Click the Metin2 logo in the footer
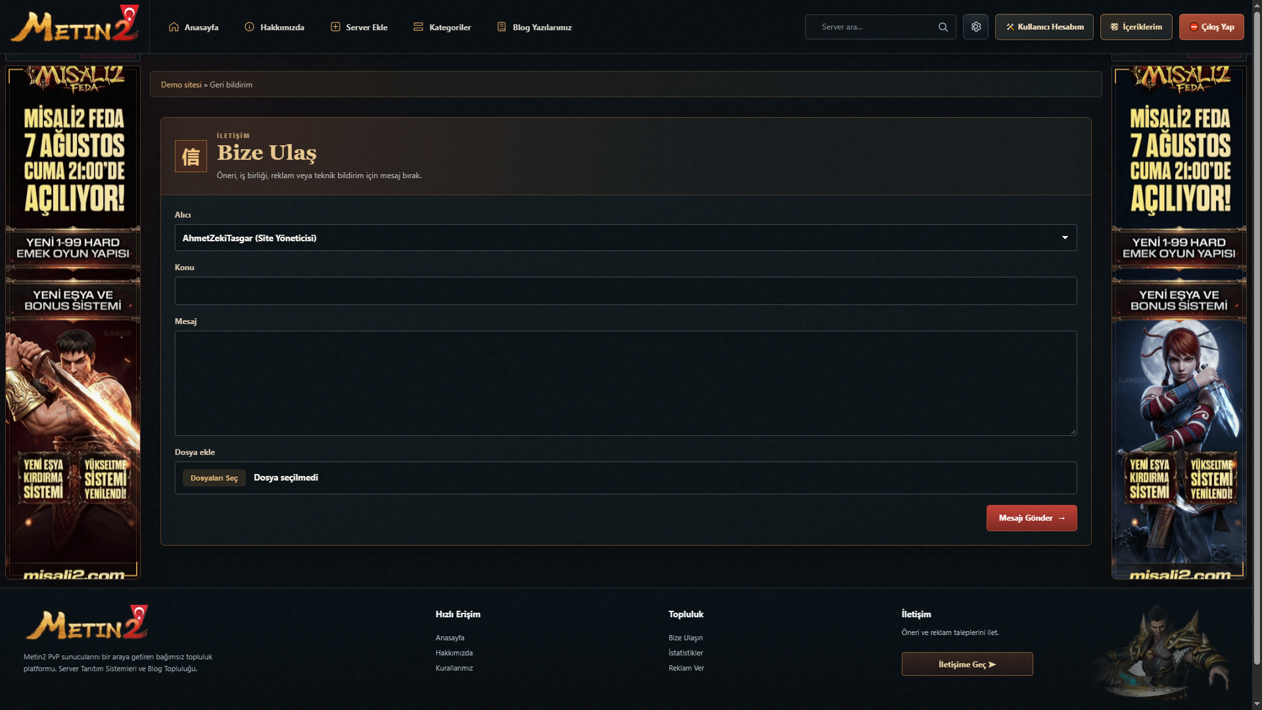This screenshot has height=710, width=1262. 87,623
